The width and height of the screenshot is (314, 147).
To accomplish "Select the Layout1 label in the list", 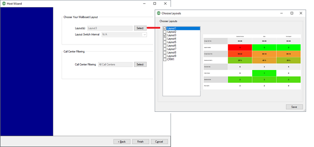I will pos(172,28).
